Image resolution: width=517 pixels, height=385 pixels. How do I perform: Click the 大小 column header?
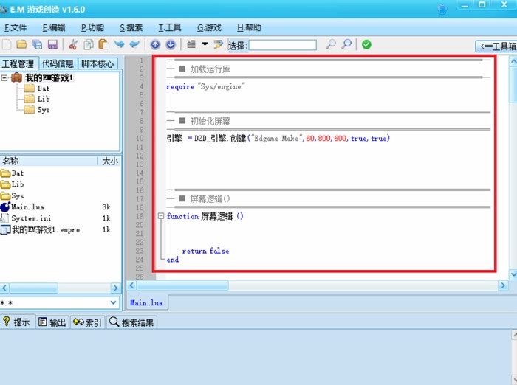[110, 161]
